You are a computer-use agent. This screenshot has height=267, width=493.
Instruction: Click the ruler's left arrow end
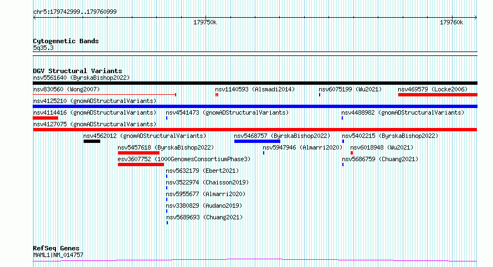click(34, 18)
